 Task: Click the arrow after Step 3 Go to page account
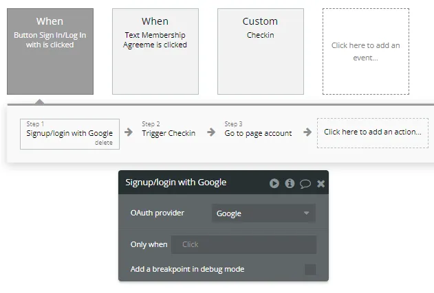307,132
